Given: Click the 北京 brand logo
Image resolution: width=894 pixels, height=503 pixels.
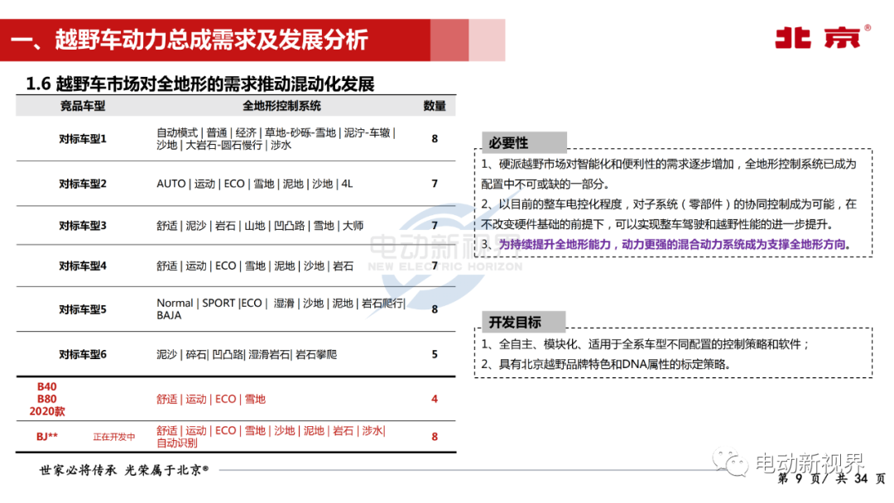Looking at the screenshot, I should click(x=822, y=37).
